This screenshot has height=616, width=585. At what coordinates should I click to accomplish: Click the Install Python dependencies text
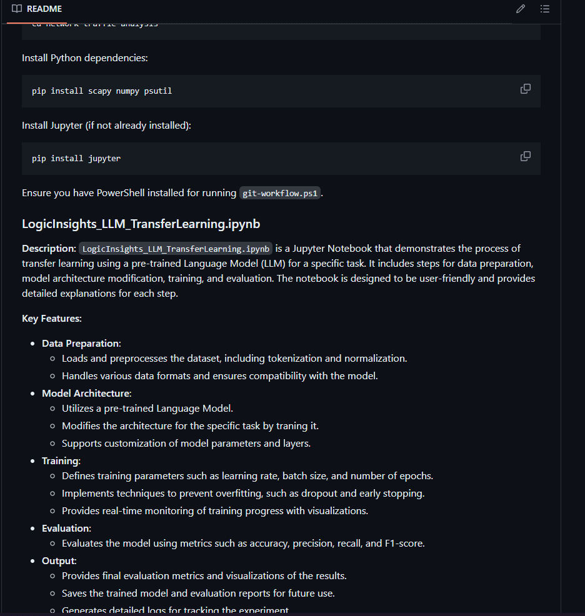[x=85, y=58]
